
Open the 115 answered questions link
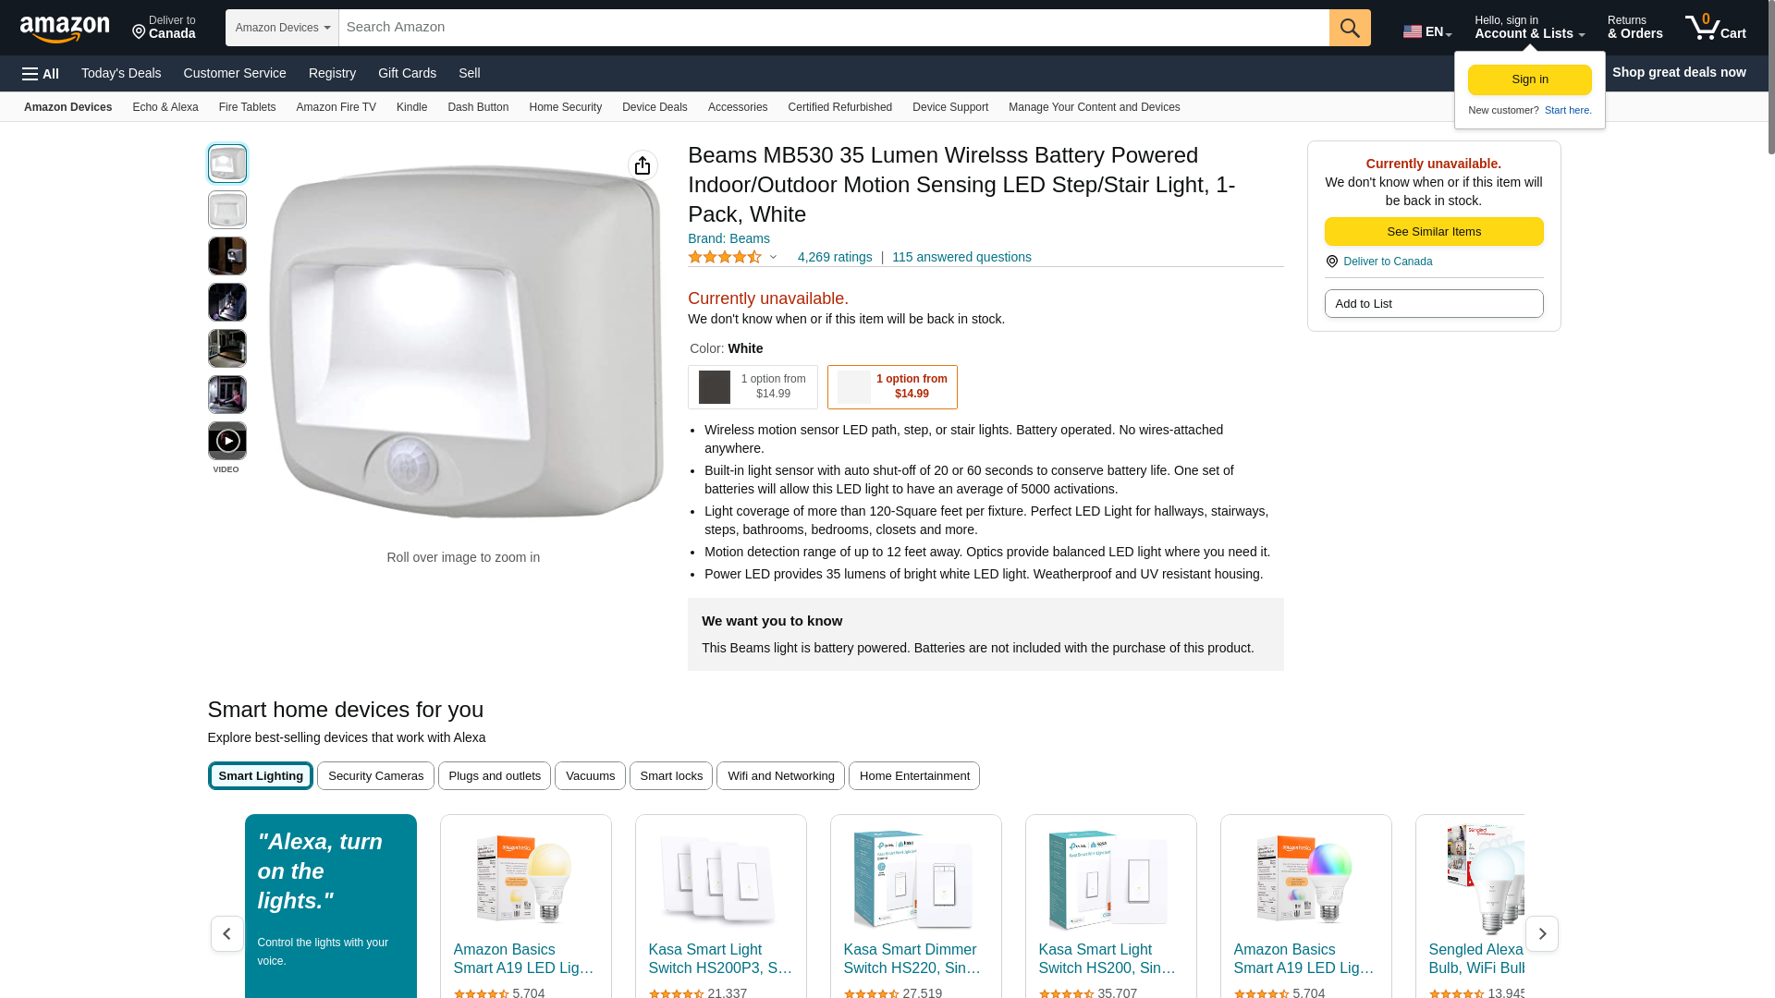961,257
